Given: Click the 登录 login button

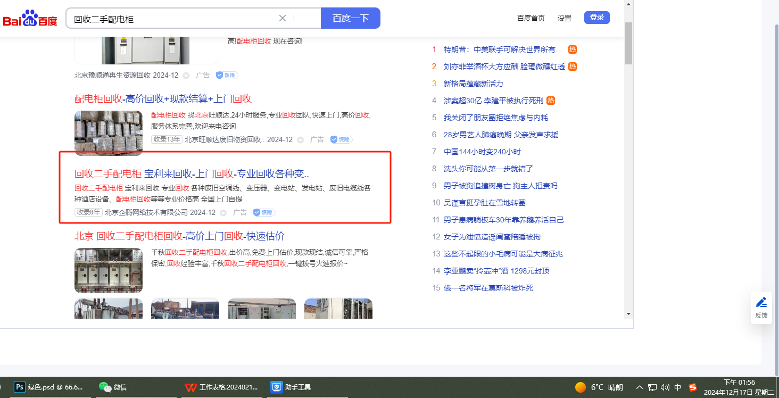Looking at the screenshot, I should point(596,18).
